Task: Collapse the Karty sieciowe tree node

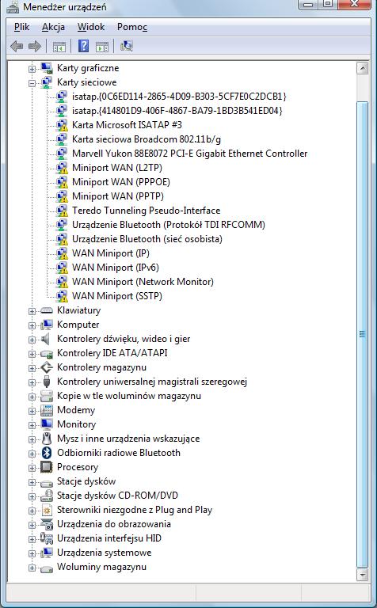Action: pyautogui.click(x=32, y=82)
